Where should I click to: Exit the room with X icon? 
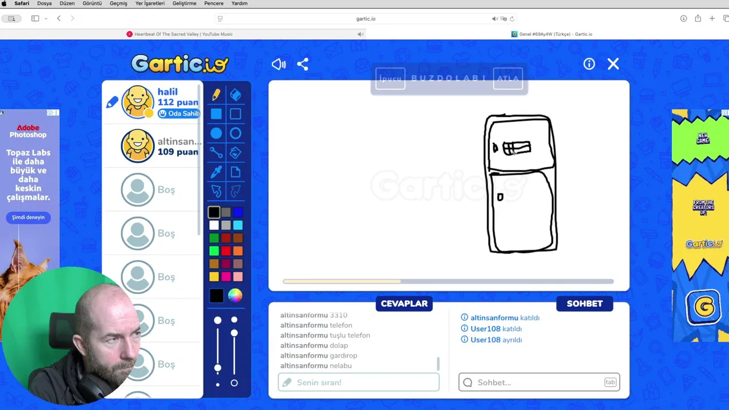point(613,64)
